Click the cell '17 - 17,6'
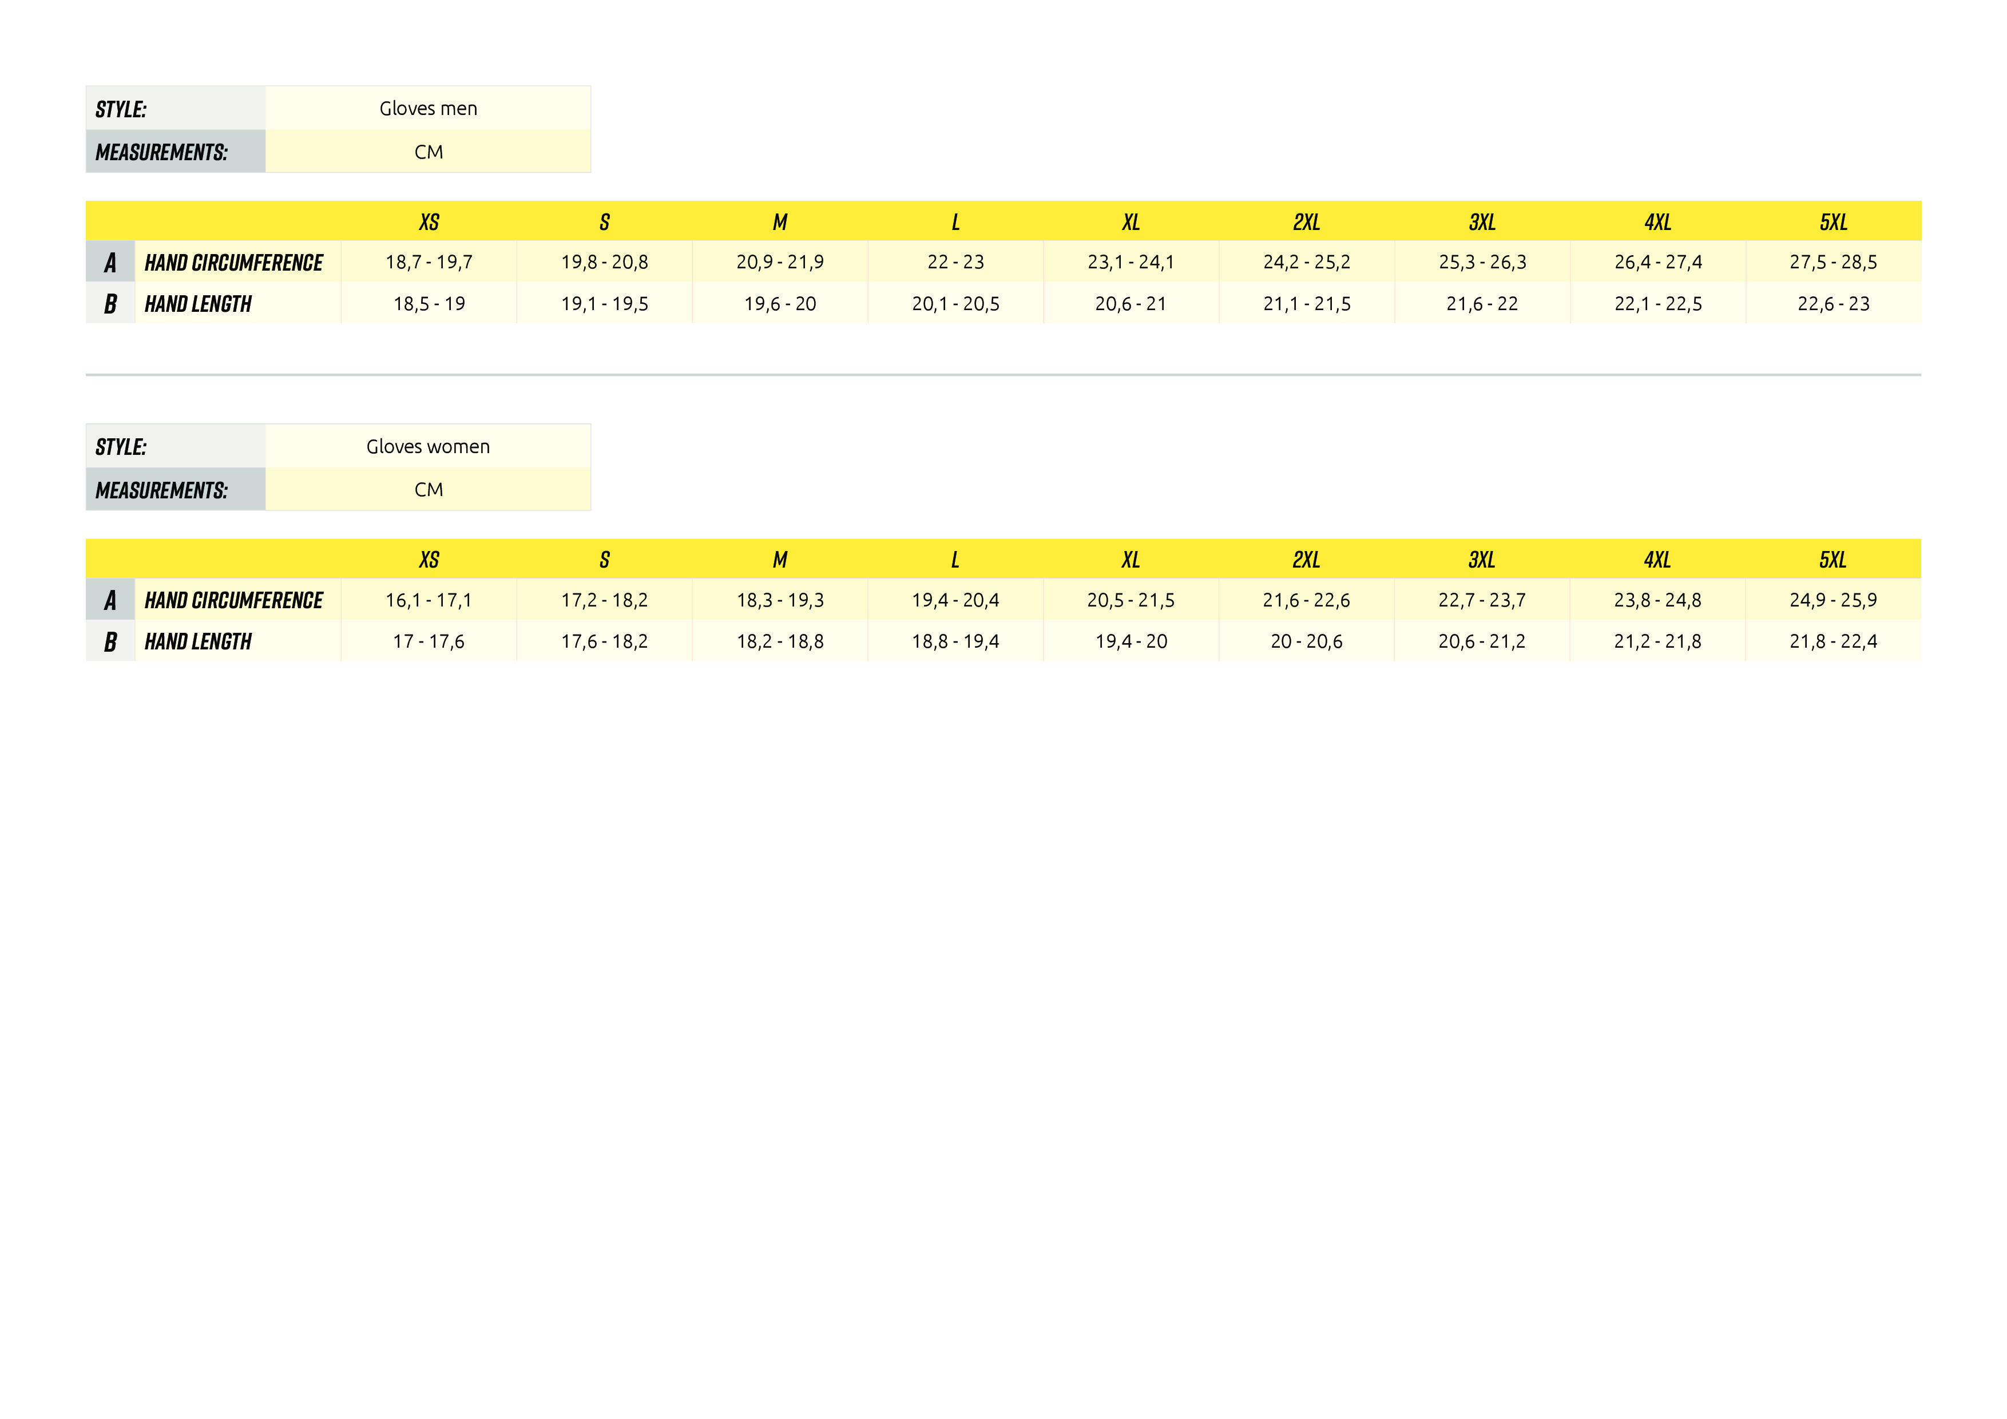The height and width of the screenshot is (1419, 2007). [x=429, y=641]
